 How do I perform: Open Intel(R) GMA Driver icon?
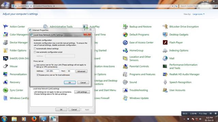(x=5, y=58)
